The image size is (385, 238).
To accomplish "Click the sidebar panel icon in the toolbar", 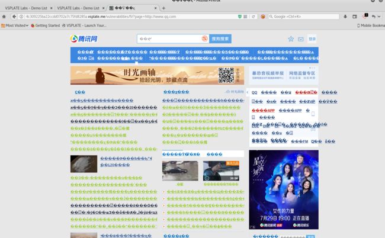I will (x=355, y=17).
